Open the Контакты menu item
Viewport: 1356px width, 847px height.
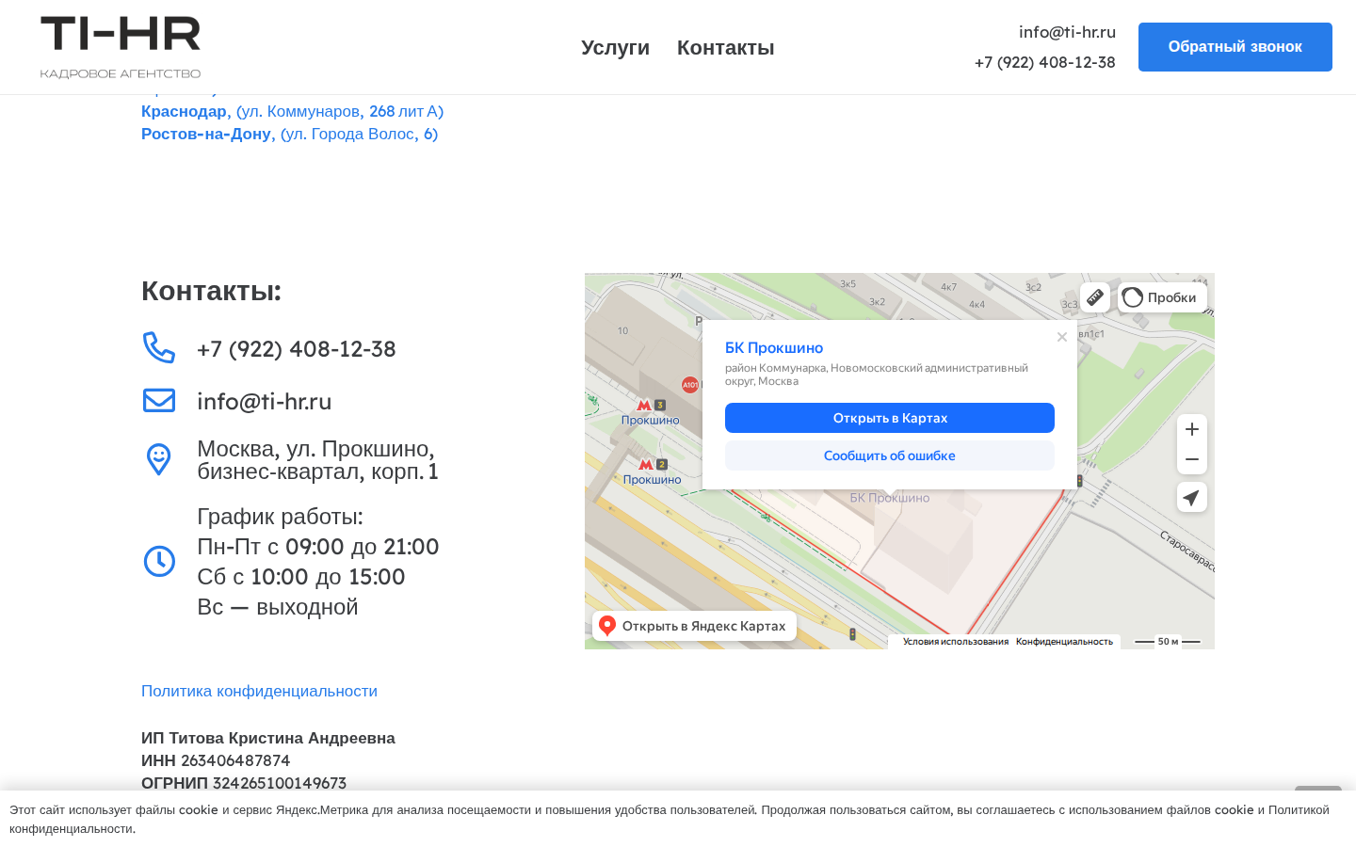click(x=726, y=47)
